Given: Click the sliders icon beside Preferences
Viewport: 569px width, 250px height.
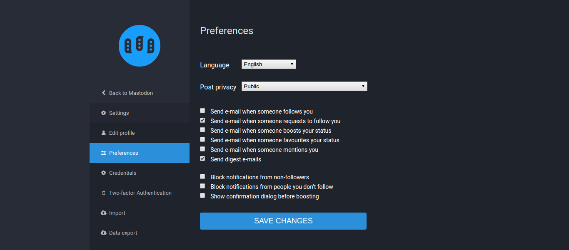Looking at the screenshot, I should (x=104, y=153).
